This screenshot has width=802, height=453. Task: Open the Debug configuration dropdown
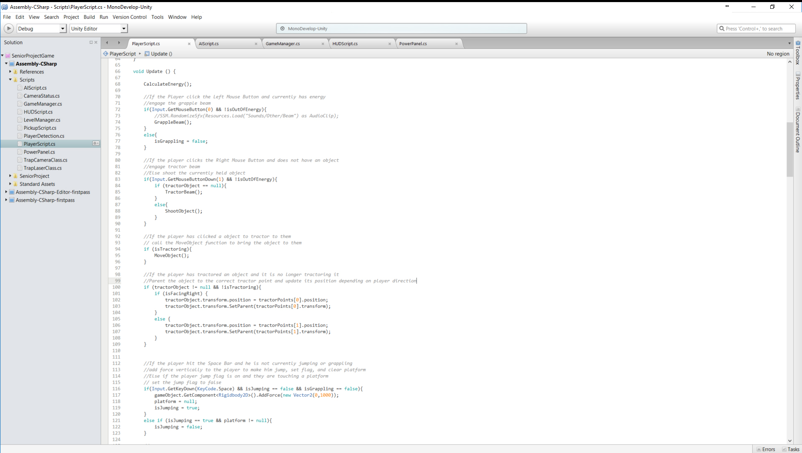pos(63,28)
